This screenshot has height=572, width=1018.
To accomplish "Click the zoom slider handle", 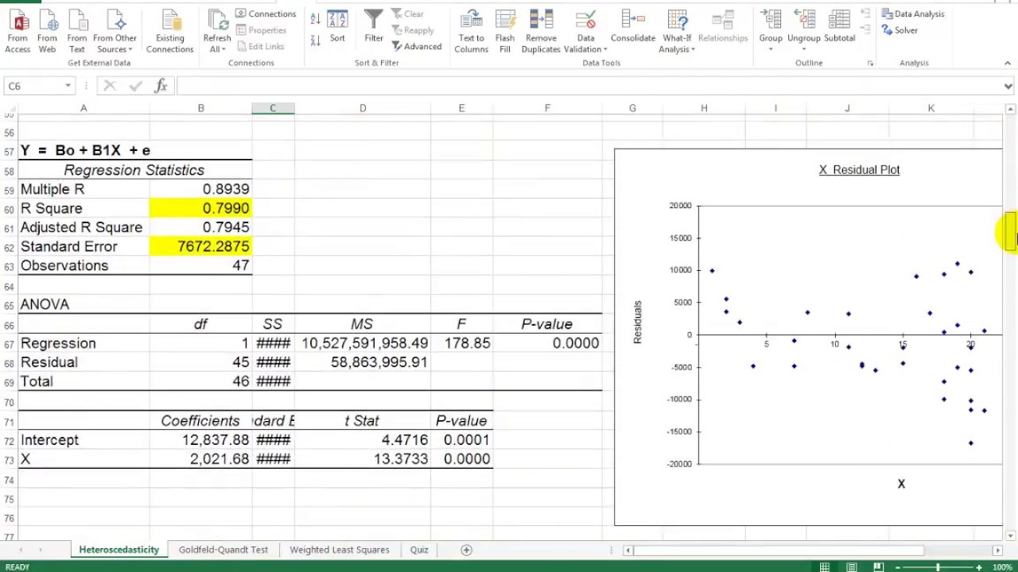I will 938,567.
